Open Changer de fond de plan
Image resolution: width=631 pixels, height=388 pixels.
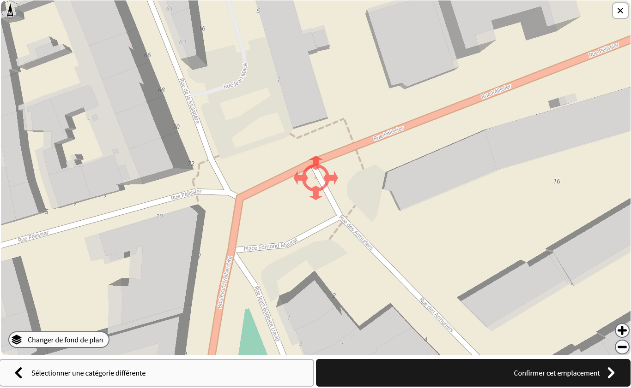(x=59, y=340)
